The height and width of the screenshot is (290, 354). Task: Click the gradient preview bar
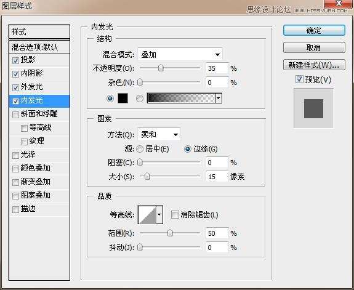(181, 99)
